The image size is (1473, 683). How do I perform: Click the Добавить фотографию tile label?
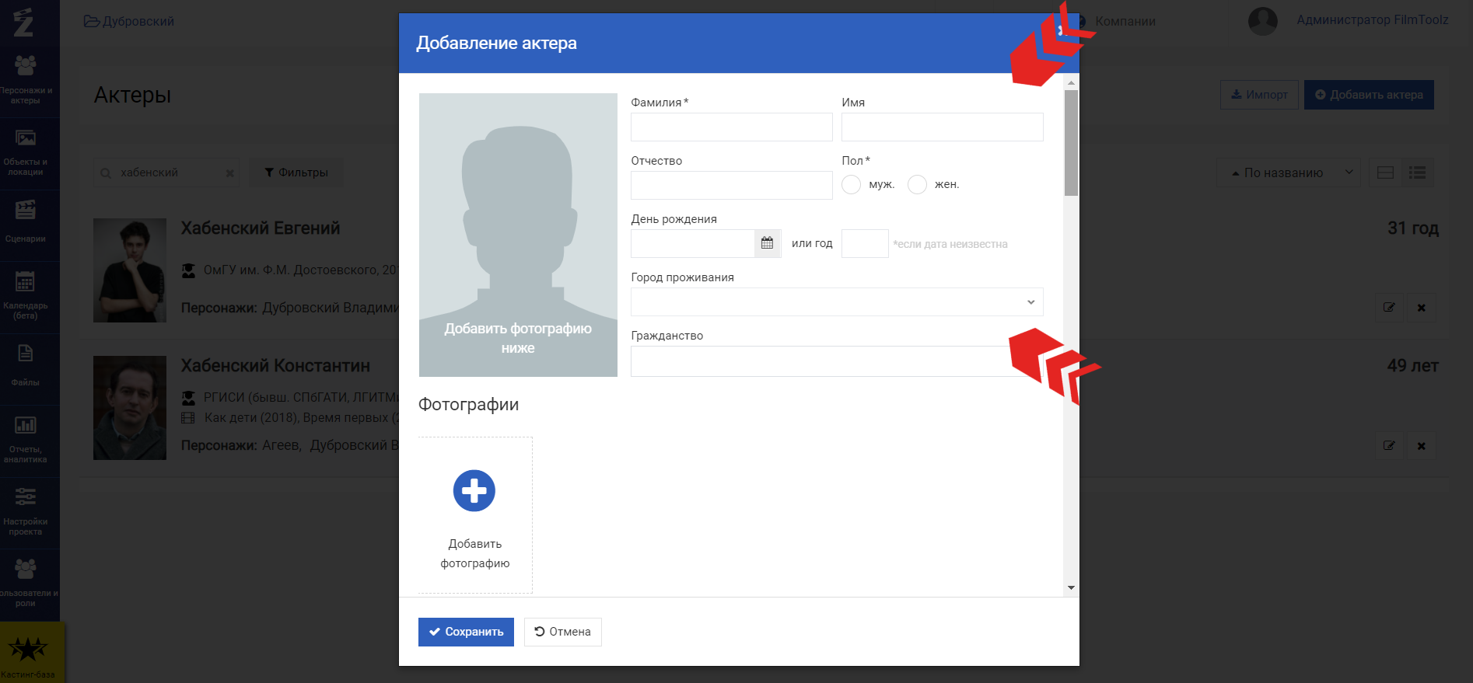[474, 553]
